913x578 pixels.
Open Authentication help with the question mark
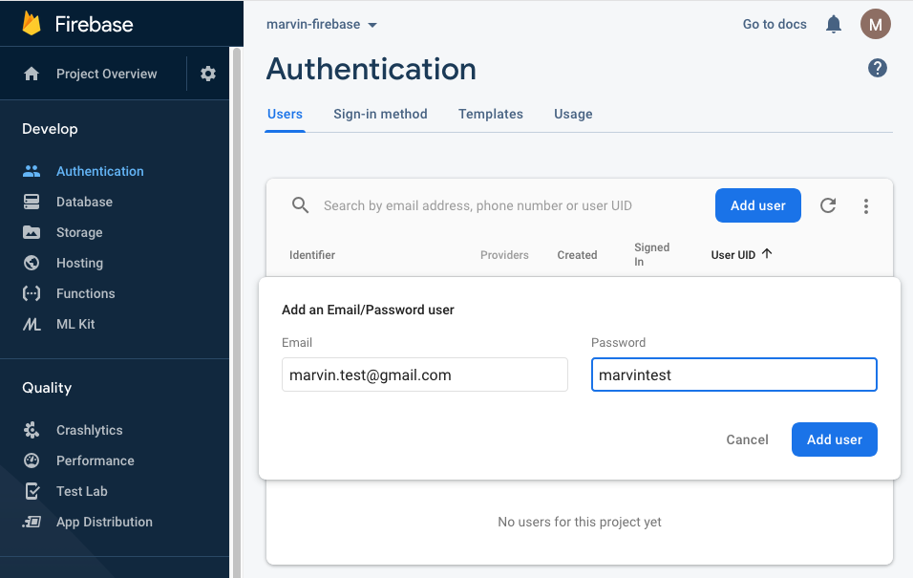(877, 68)
